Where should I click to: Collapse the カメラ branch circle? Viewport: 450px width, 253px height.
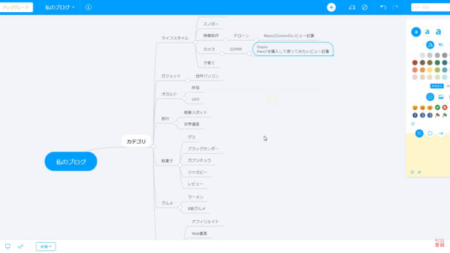[x=222, y=53]
